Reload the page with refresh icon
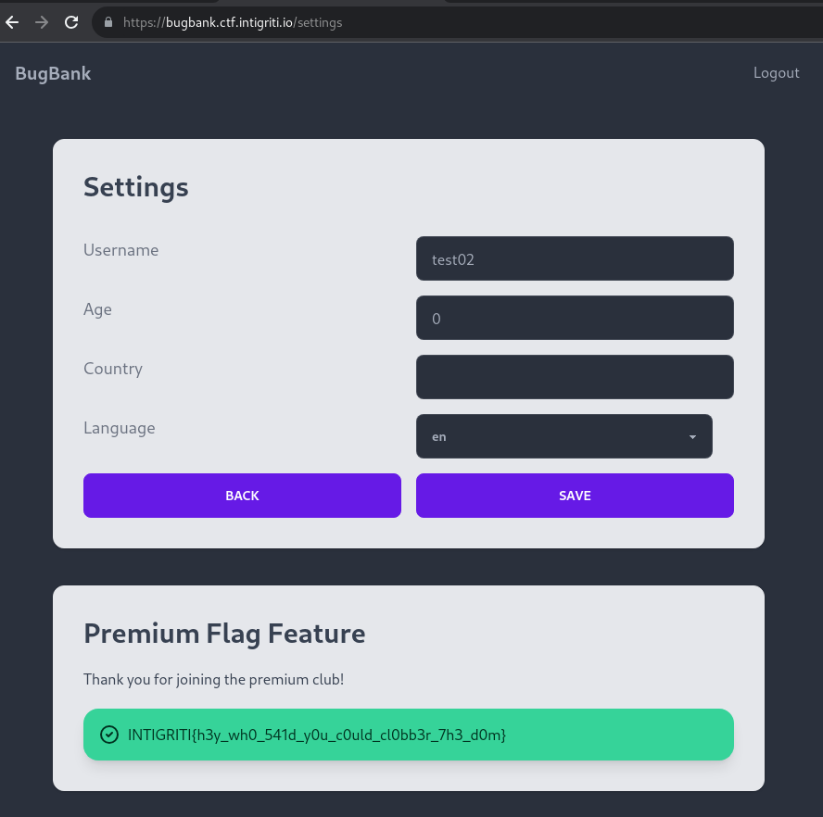 (71, 22)
